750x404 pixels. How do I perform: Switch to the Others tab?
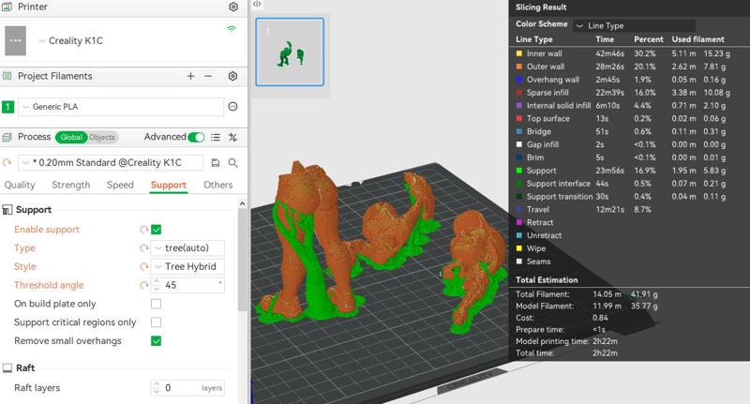tap(218, 185)
